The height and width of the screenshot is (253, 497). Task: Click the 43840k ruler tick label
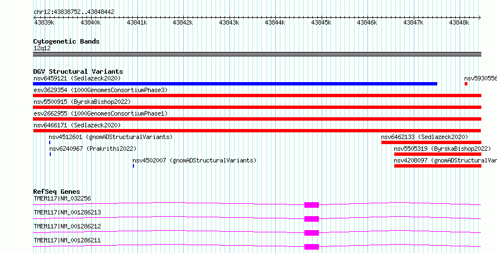pyautogui.click(x=90, y=22)
